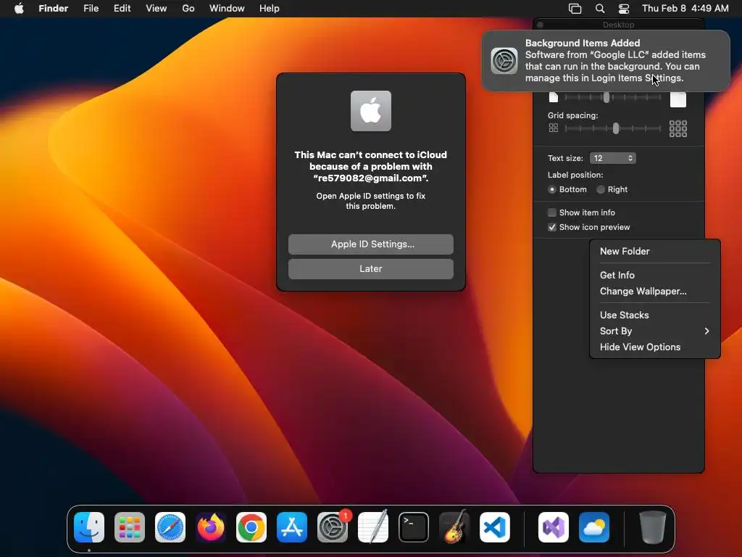The height and width of the screenshot is (557, 742).
Task: Select Right label position
Action: coord(601,189)
